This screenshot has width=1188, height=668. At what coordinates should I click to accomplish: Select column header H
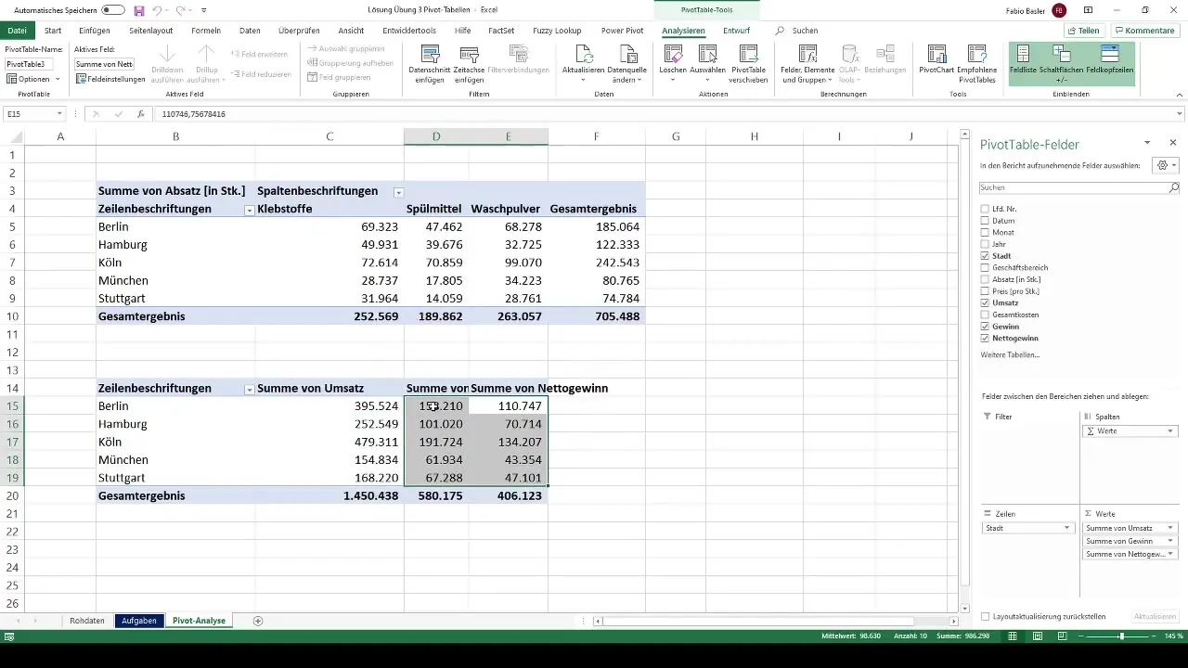[755, 136]
